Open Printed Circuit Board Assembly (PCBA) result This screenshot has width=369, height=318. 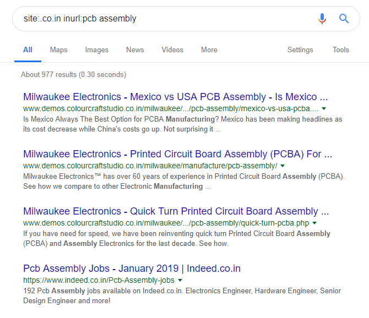point(177,154)
